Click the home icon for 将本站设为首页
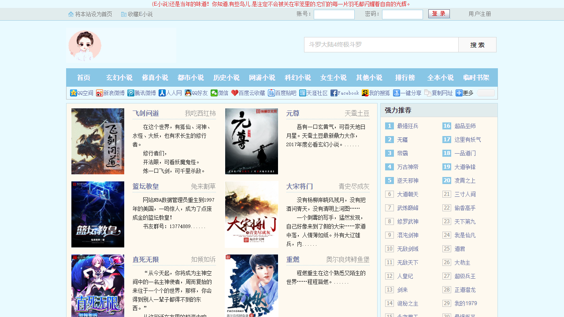This screenshot has width=564, height=317. tap(71, 14)
